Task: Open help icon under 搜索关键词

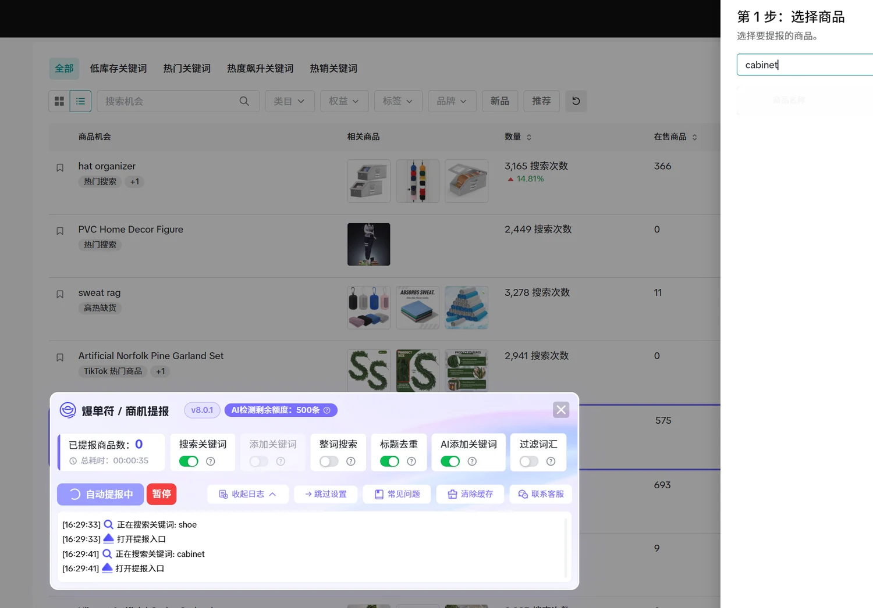Action: coord(211,462)
